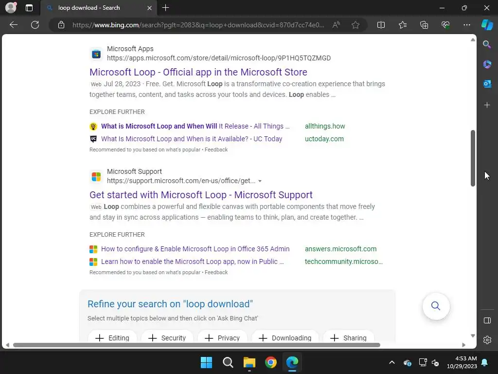Refresh the page
The image size is (498, 374).
[35, 25]
